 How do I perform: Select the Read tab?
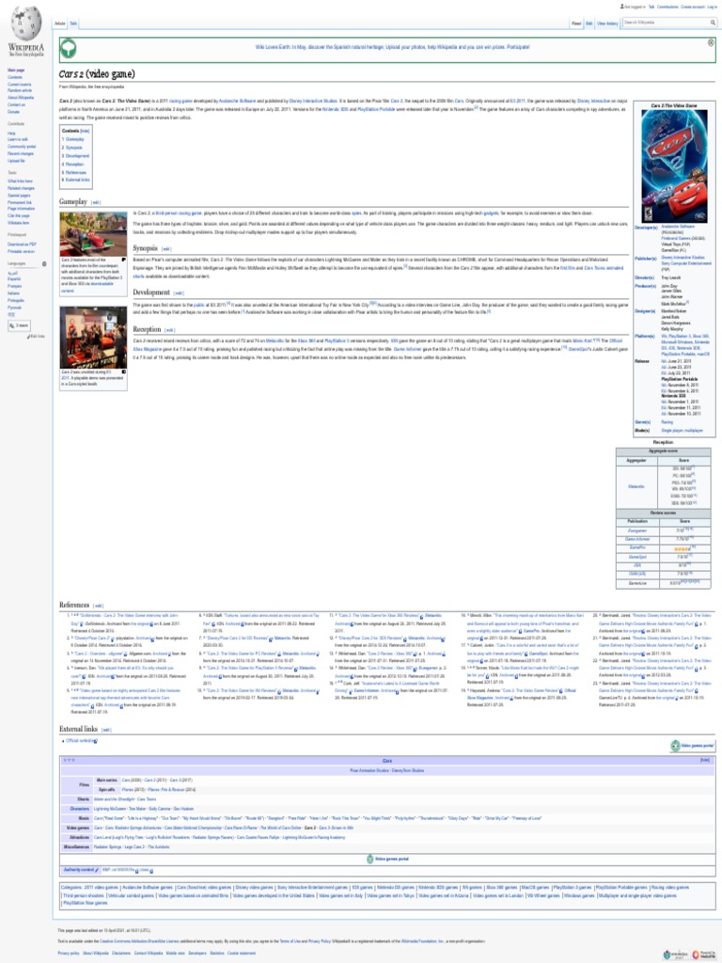pos(576,24)
